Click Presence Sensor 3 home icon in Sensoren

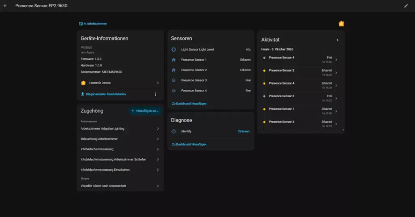click(x=173, y=80)
